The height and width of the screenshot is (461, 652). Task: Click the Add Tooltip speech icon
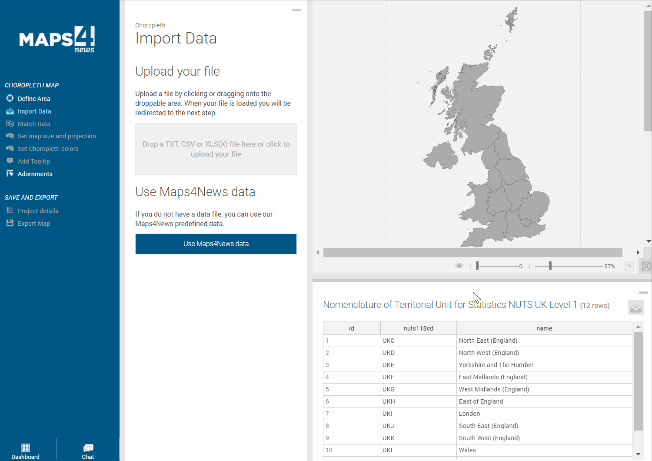tap(10, 161)
